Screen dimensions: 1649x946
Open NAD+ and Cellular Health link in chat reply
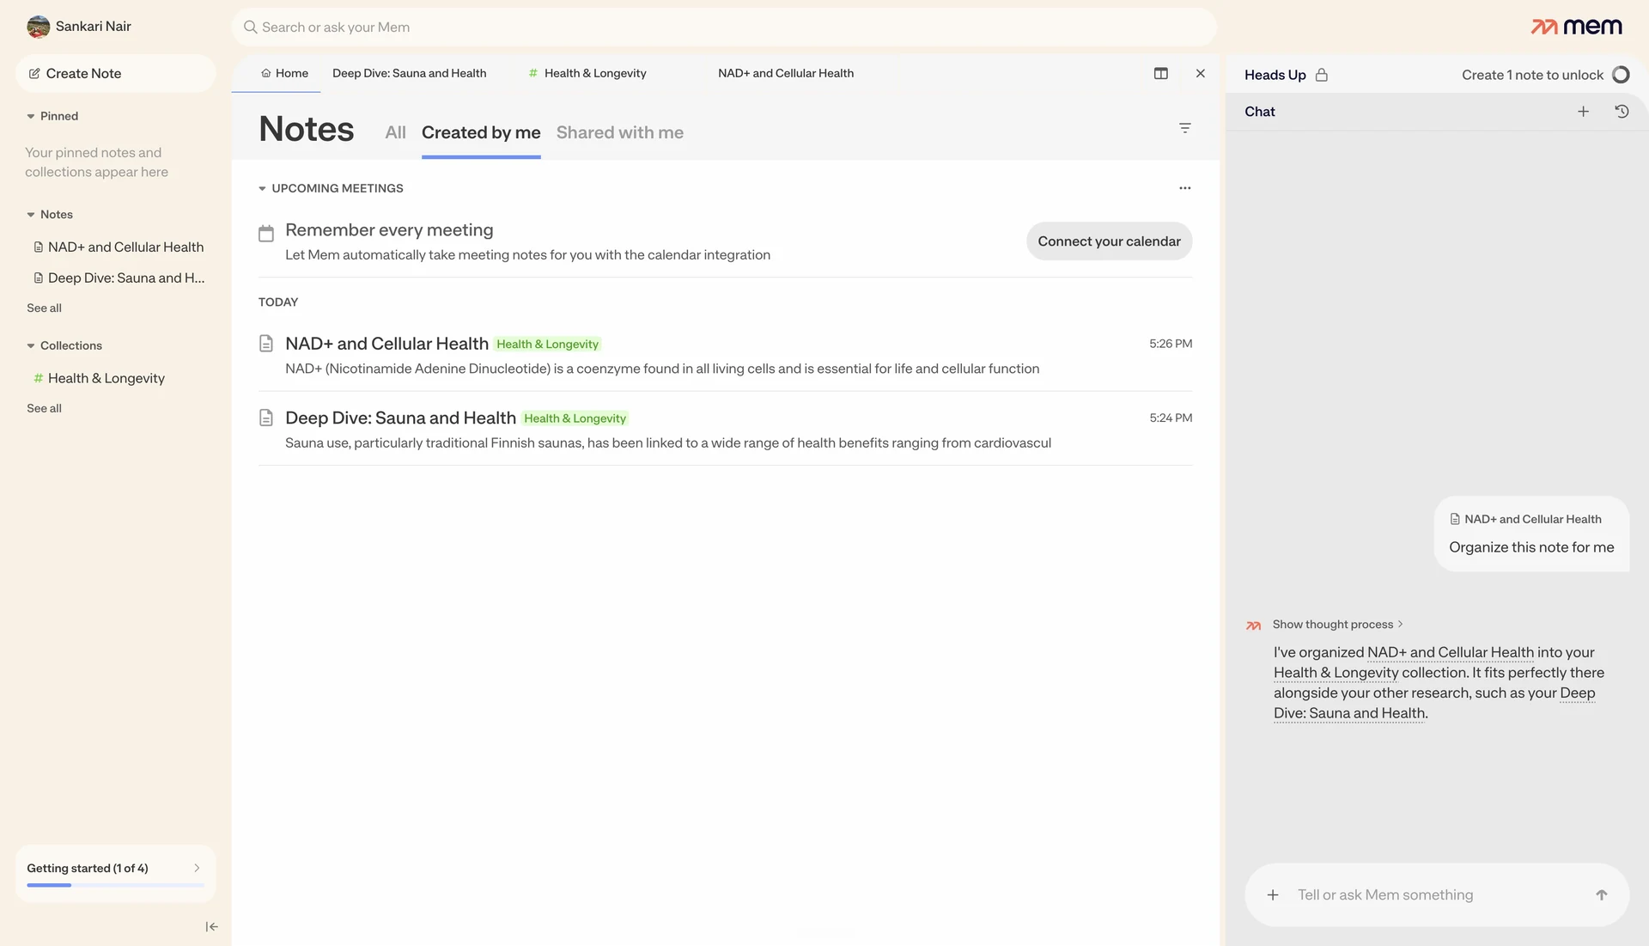click(x=1450, y=653)
